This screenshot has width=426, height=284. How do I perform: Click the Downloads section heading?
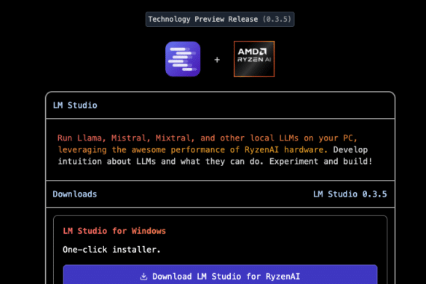75,194
